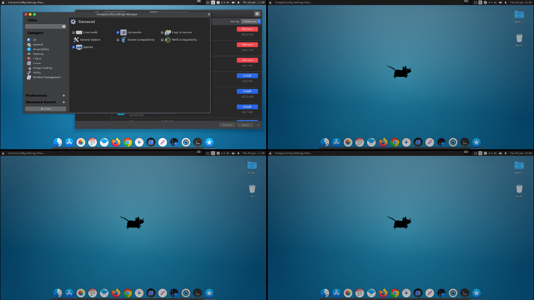The image size is (534, 300).
Task: Clear the Filter field using its erase icon
Action: click(64, 27)
